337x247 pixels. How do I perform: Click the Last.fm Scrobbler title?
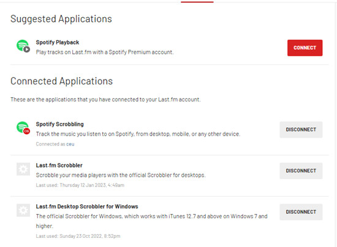[x=59, y=165]
